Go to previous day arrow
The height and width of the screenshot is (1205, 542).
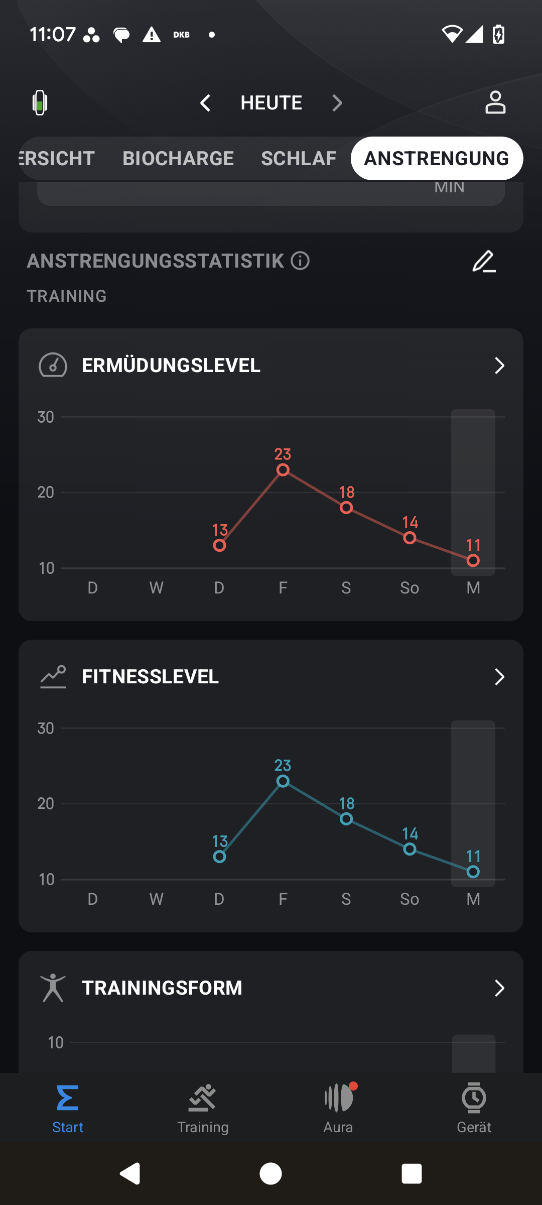[205, 103]
